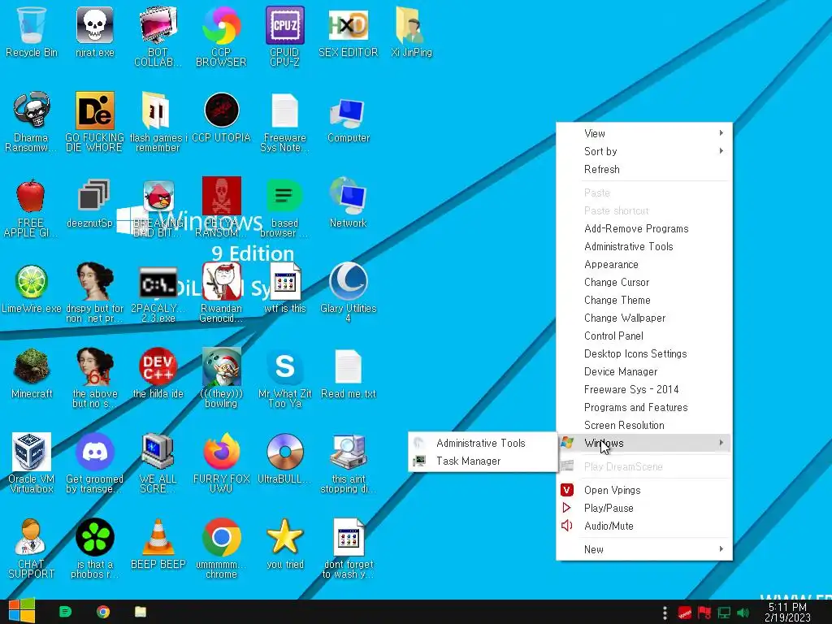Expand the View submenu arrow
The image size is (832, 624).
coord(721,132)
